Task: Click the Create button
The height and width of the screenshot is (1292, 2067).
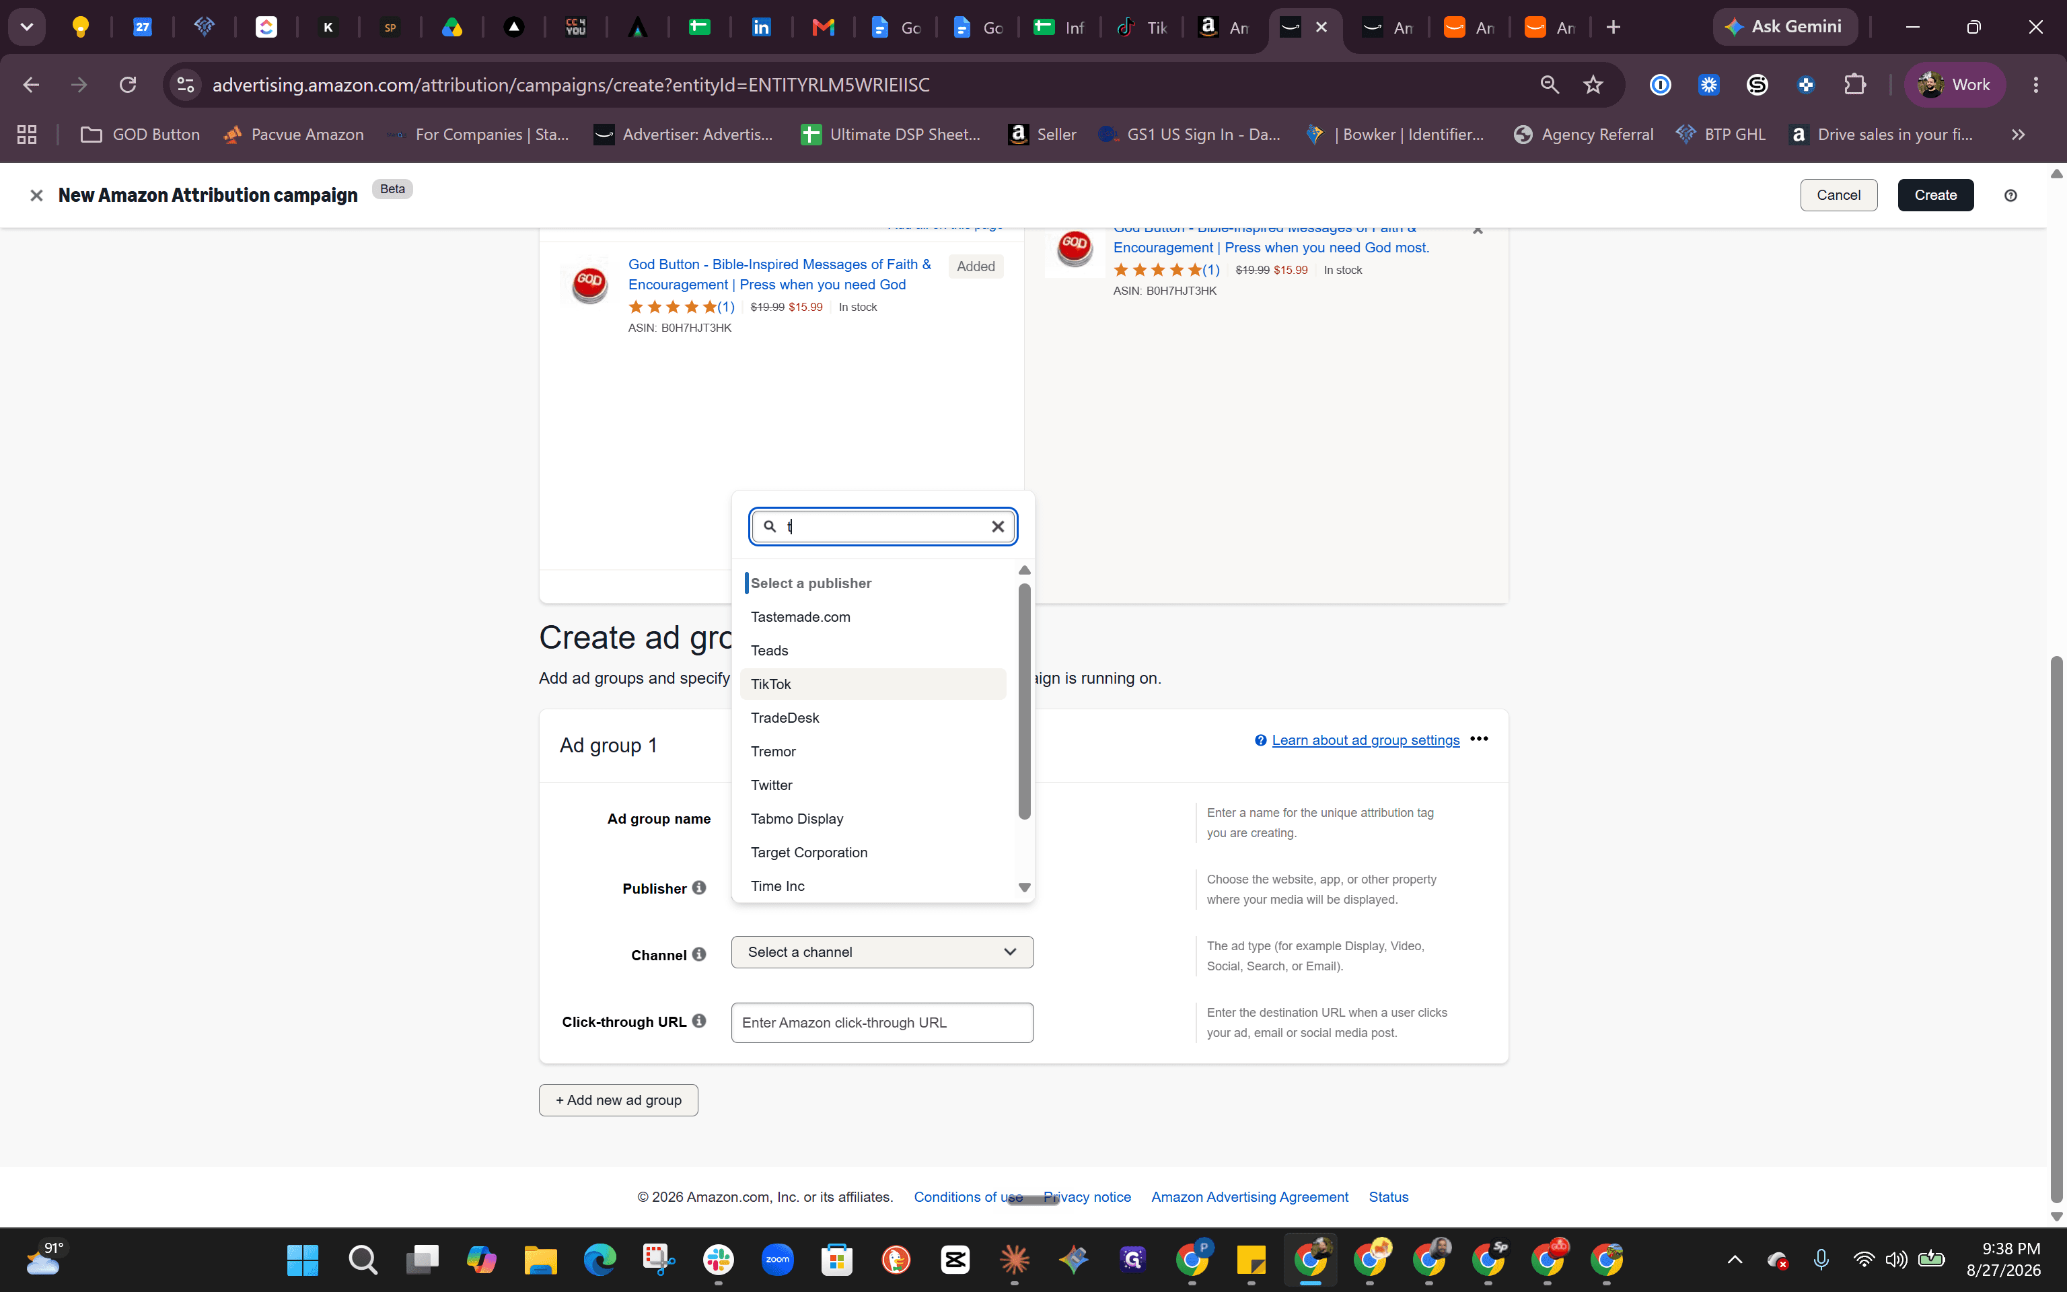Action: [1934, 196]
